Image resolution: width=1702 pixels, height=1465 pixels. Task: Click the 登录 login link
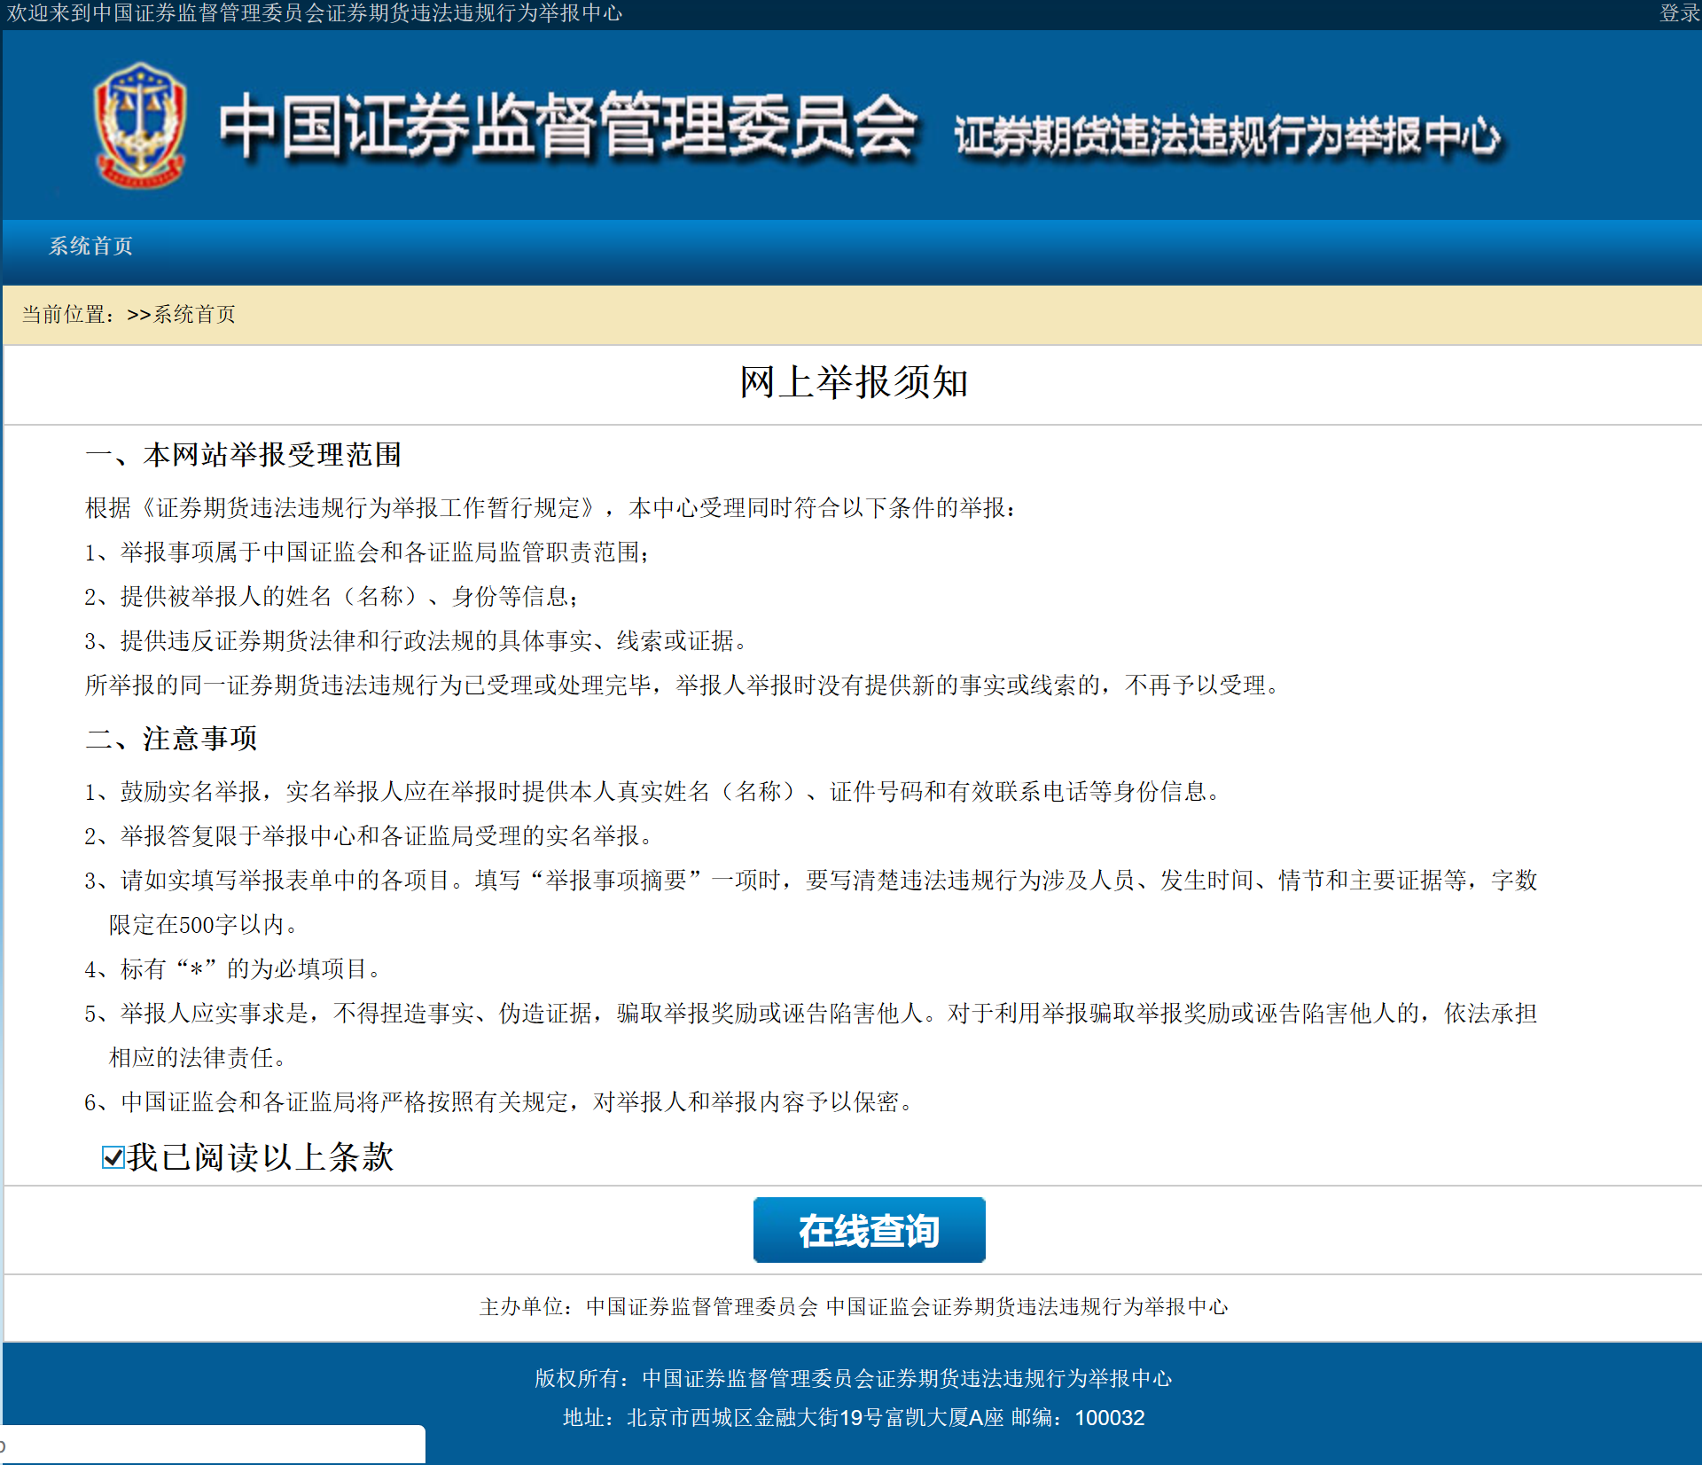click(1679, 13)
